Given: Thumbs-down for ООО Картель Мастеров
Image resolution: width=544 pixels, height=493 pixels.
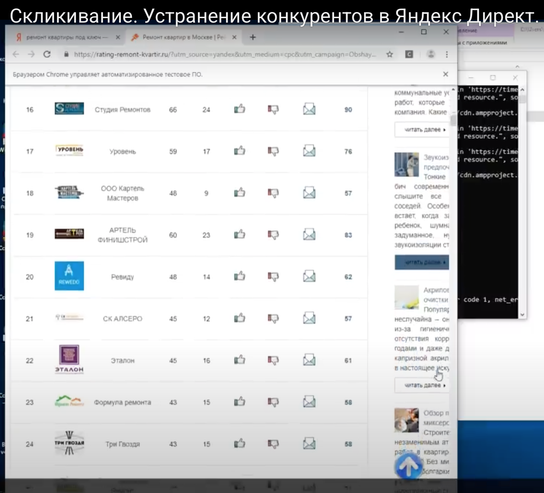Looking at the screenshot, I should click(x=273, y=193).
